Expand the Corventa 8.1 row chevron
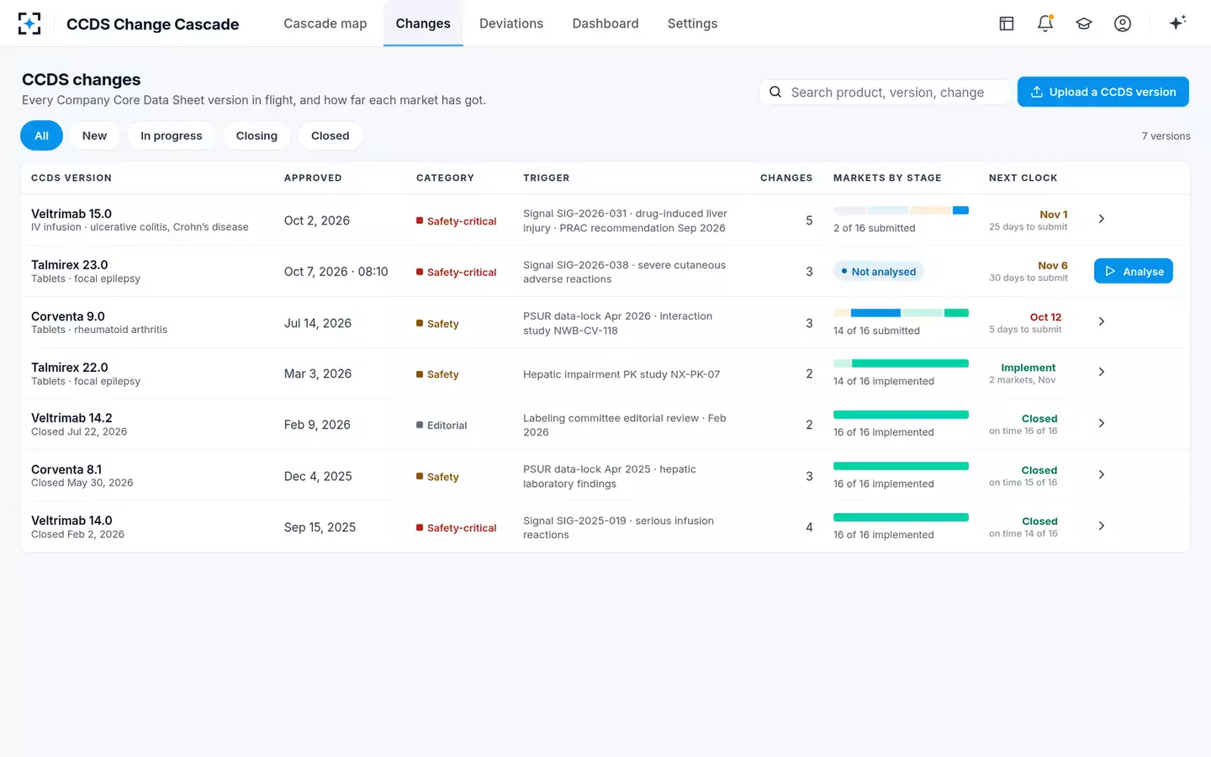The width and height of the screenshot is (1211, 757). tap(1102, 474)
